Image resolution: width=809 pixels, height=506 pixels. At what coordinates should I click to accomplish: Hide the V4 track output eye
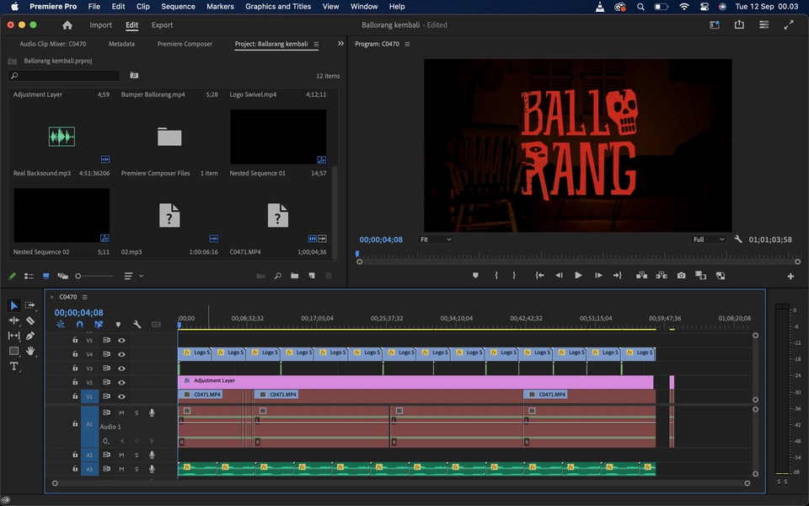(x=121, y=354)
